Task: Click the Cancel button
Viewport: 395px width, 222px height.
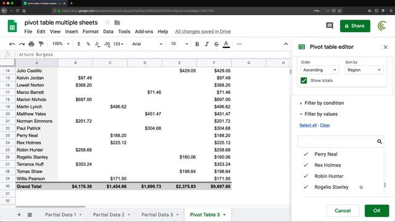Action: pyautogui.click(x=343, y=211)
